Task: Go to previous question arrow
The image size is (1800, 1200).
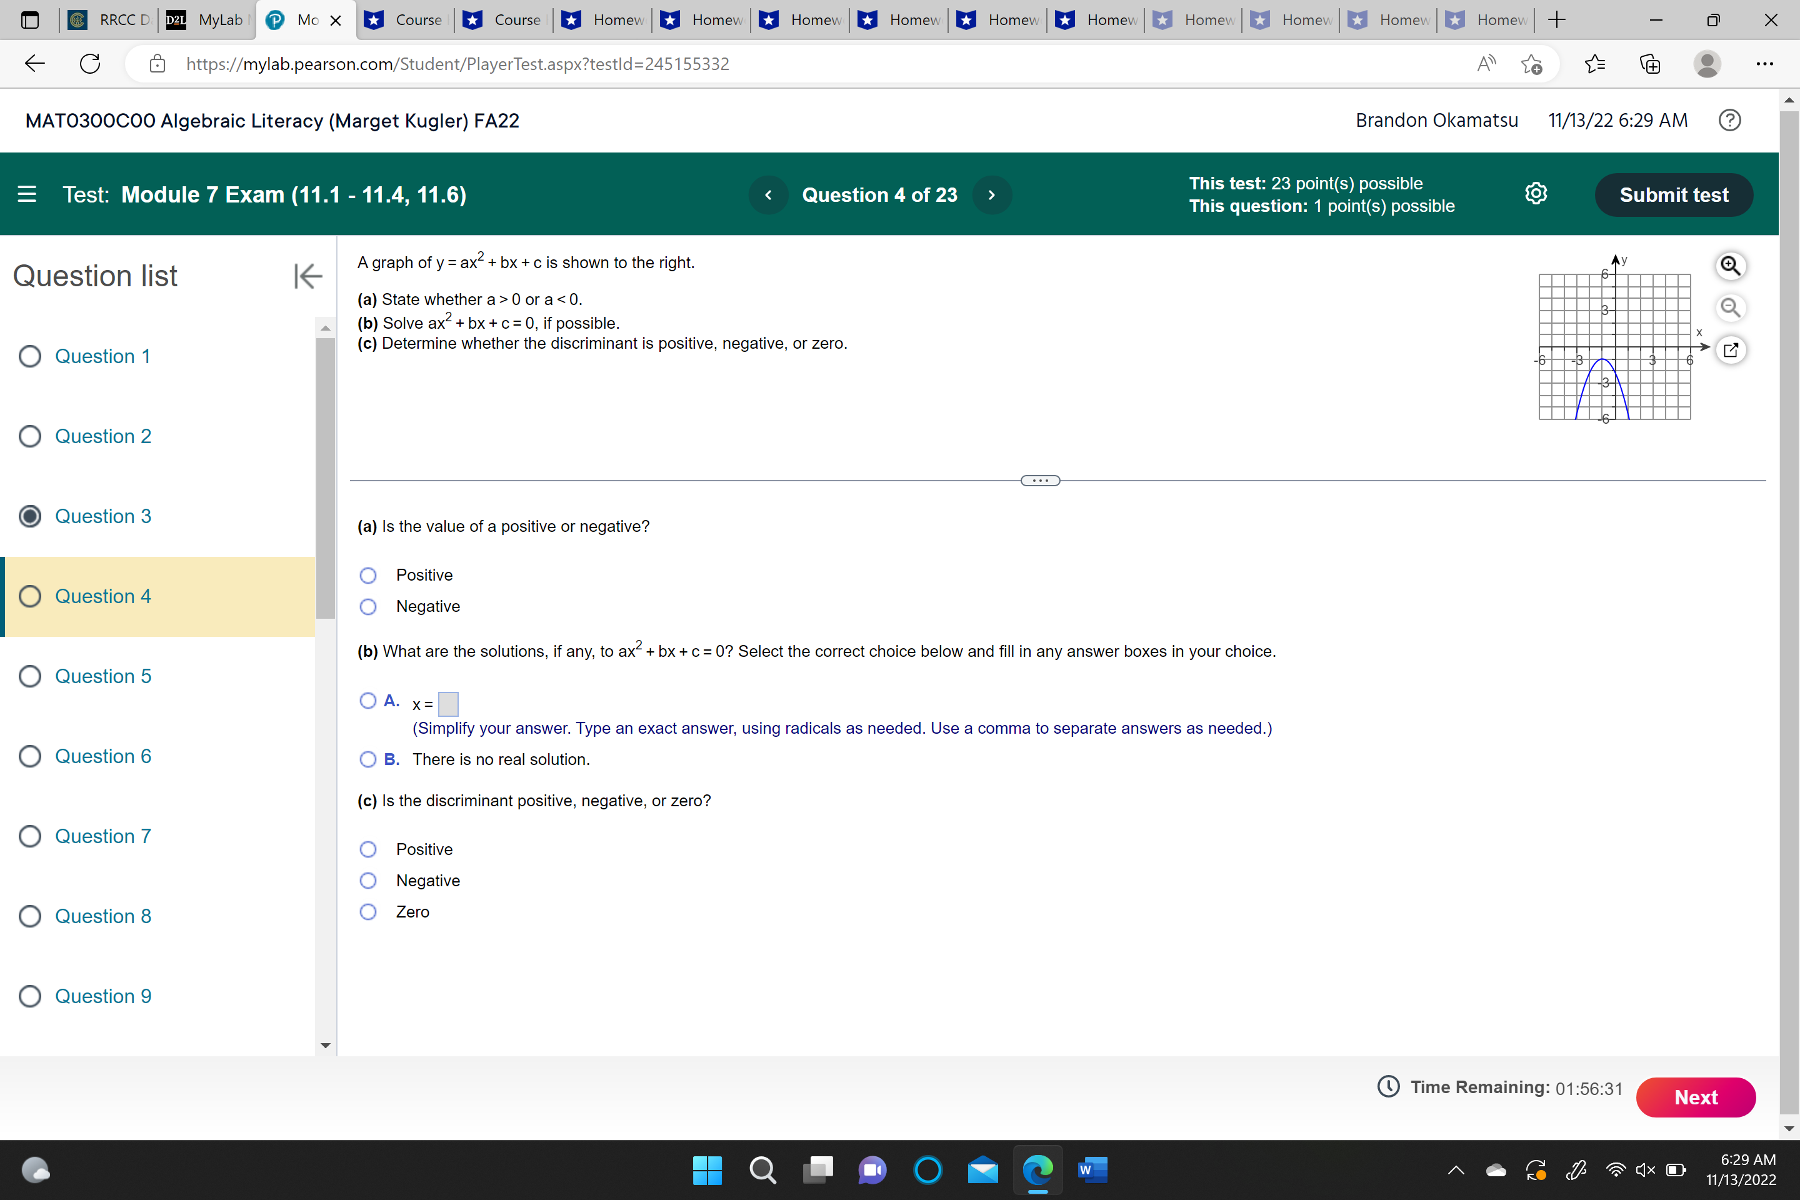Action: coord(768,195)
